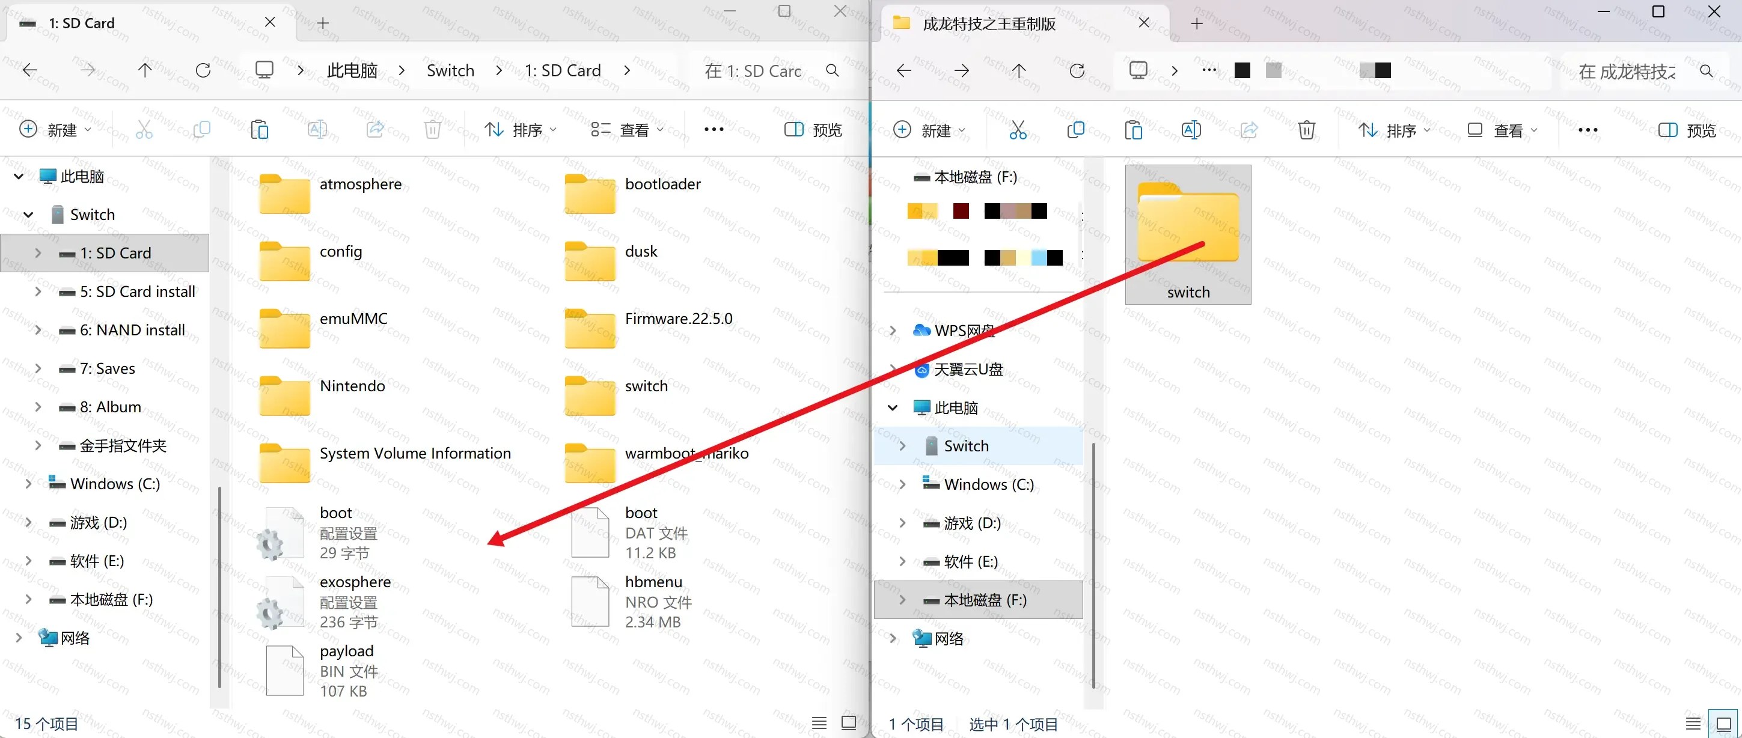Image resolution: width=1742 pixels, height=738 pixels.
Task: Click Switch in the SD Card address bar
Action: (450, 70)
